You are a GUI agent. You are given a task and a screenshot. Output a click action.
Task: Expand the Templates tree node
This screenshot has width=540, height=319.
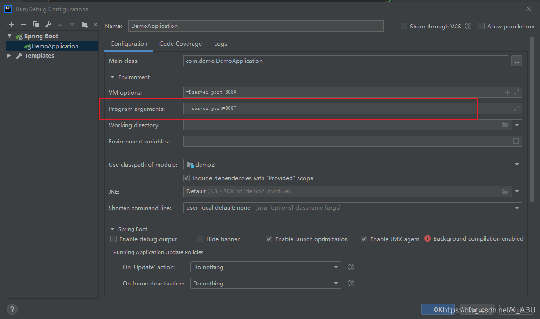coord(9,55)
